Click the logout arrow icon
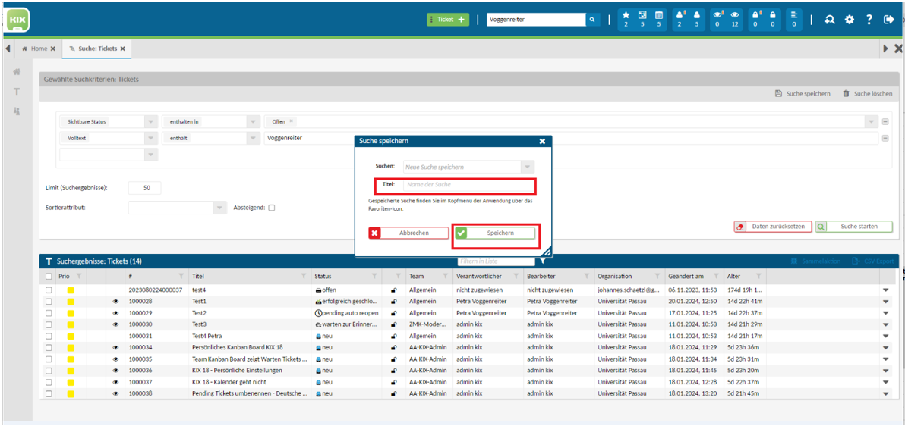 tap(888, 20)
